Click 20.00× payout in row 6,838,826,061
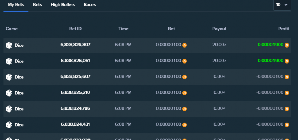The height and width of the screenshot is (140, 298). pyautogui.click(x=219, y=61)
